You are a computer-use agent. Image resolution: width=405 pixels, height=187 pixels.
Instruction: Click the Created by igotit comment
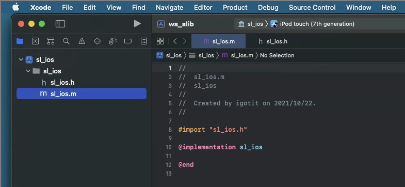click(247, 103)
